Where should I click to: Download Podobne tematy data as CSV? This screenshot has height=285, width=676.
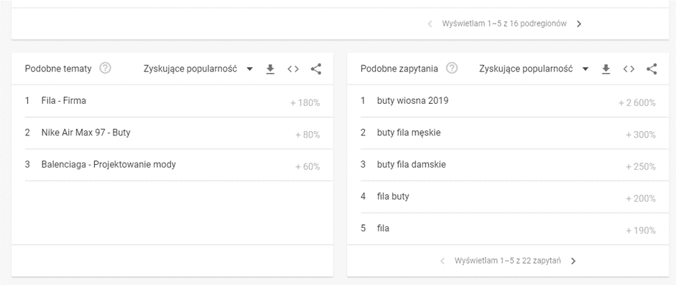point(270,69)
